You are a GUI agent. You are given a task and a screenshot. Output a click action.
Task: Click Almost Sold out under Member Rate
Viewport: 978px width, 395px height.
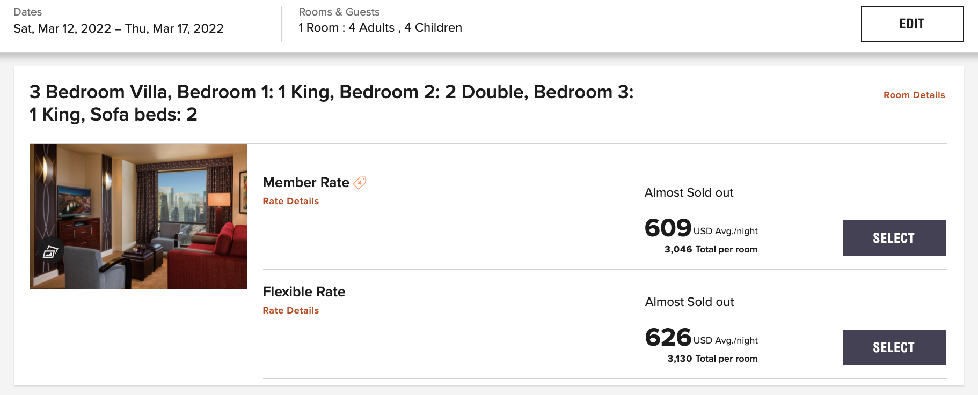coord(689,193)
